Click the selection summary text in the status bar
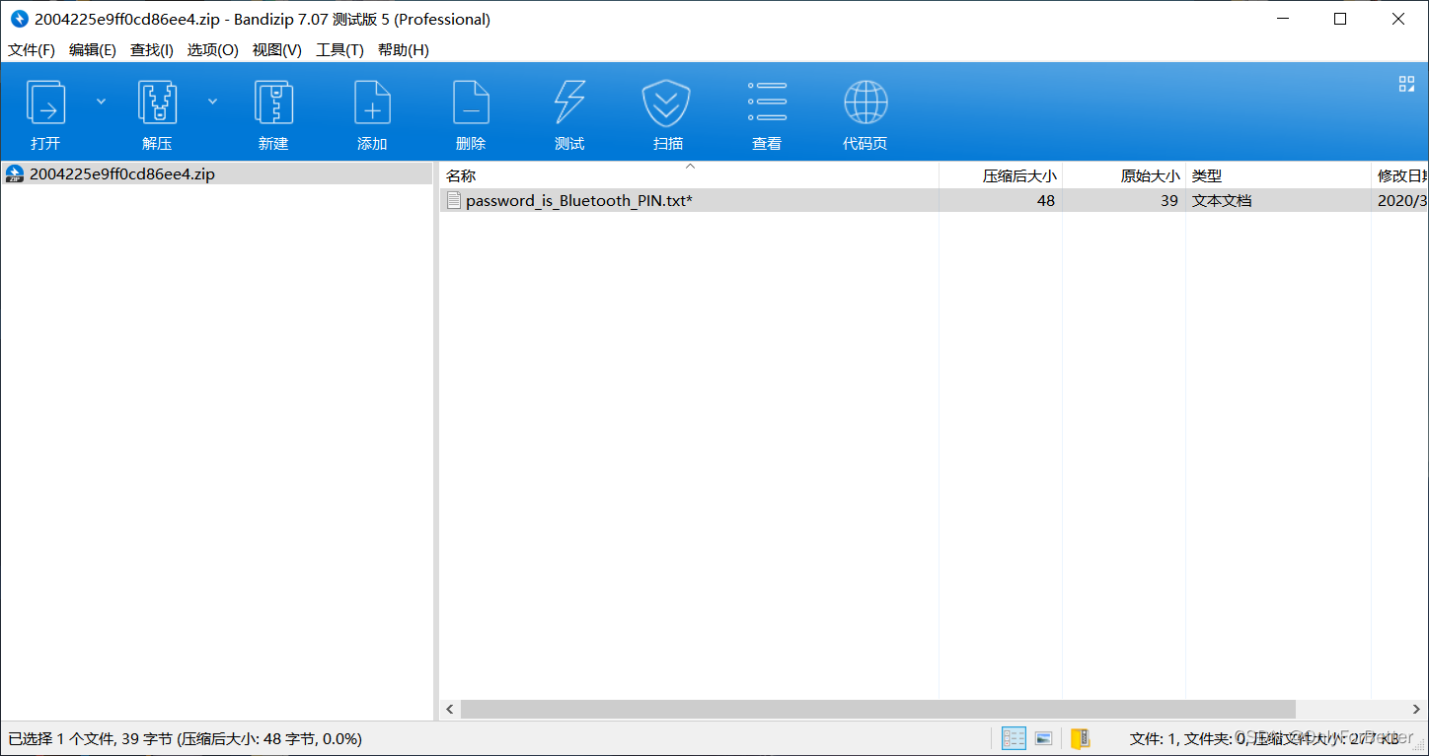This screenshot has width=1429, height=756. [x=185, y=738]
